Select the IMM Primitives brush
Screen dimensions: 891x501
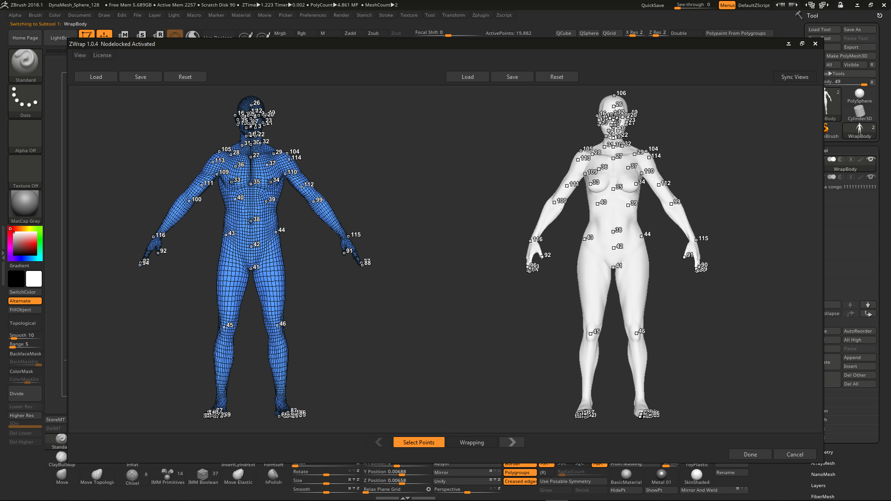pyautogui.click(x=168, y=476)
